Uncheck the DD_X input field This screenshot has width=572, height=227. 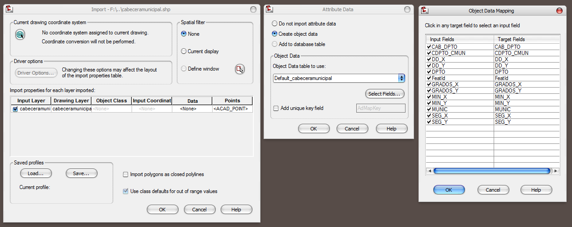coord(429,59)
